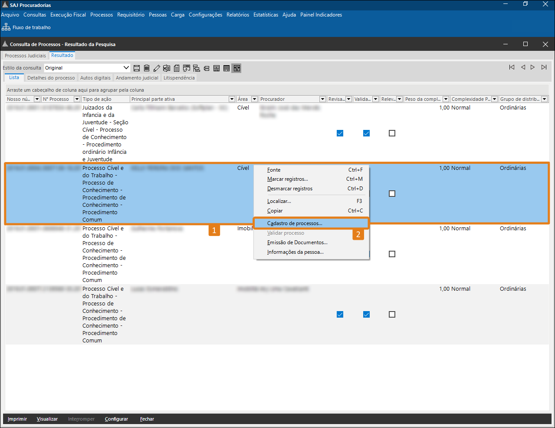Viewport: 555px width, 428px height.
Task: Click the save query style floppy icon
Action: (x=137, y=68)
